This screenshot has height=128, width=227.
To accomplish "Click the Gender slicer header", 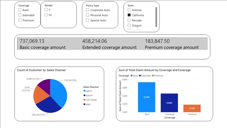I will pos(49,5).
